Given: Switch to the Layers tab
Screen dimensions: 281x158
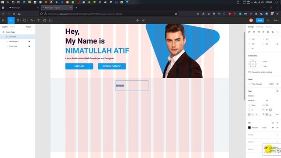Looking at the screenshot, I should point(5,27).
